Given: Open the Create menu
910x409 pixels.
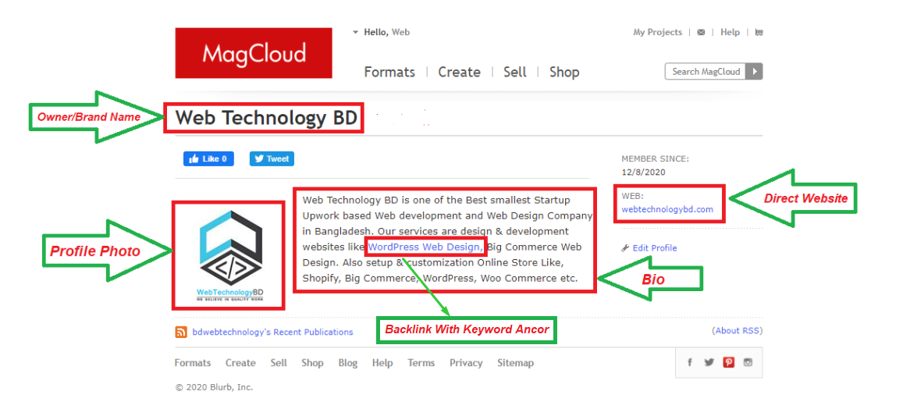Looking at the screenshot, I should (x=459, y=72).
